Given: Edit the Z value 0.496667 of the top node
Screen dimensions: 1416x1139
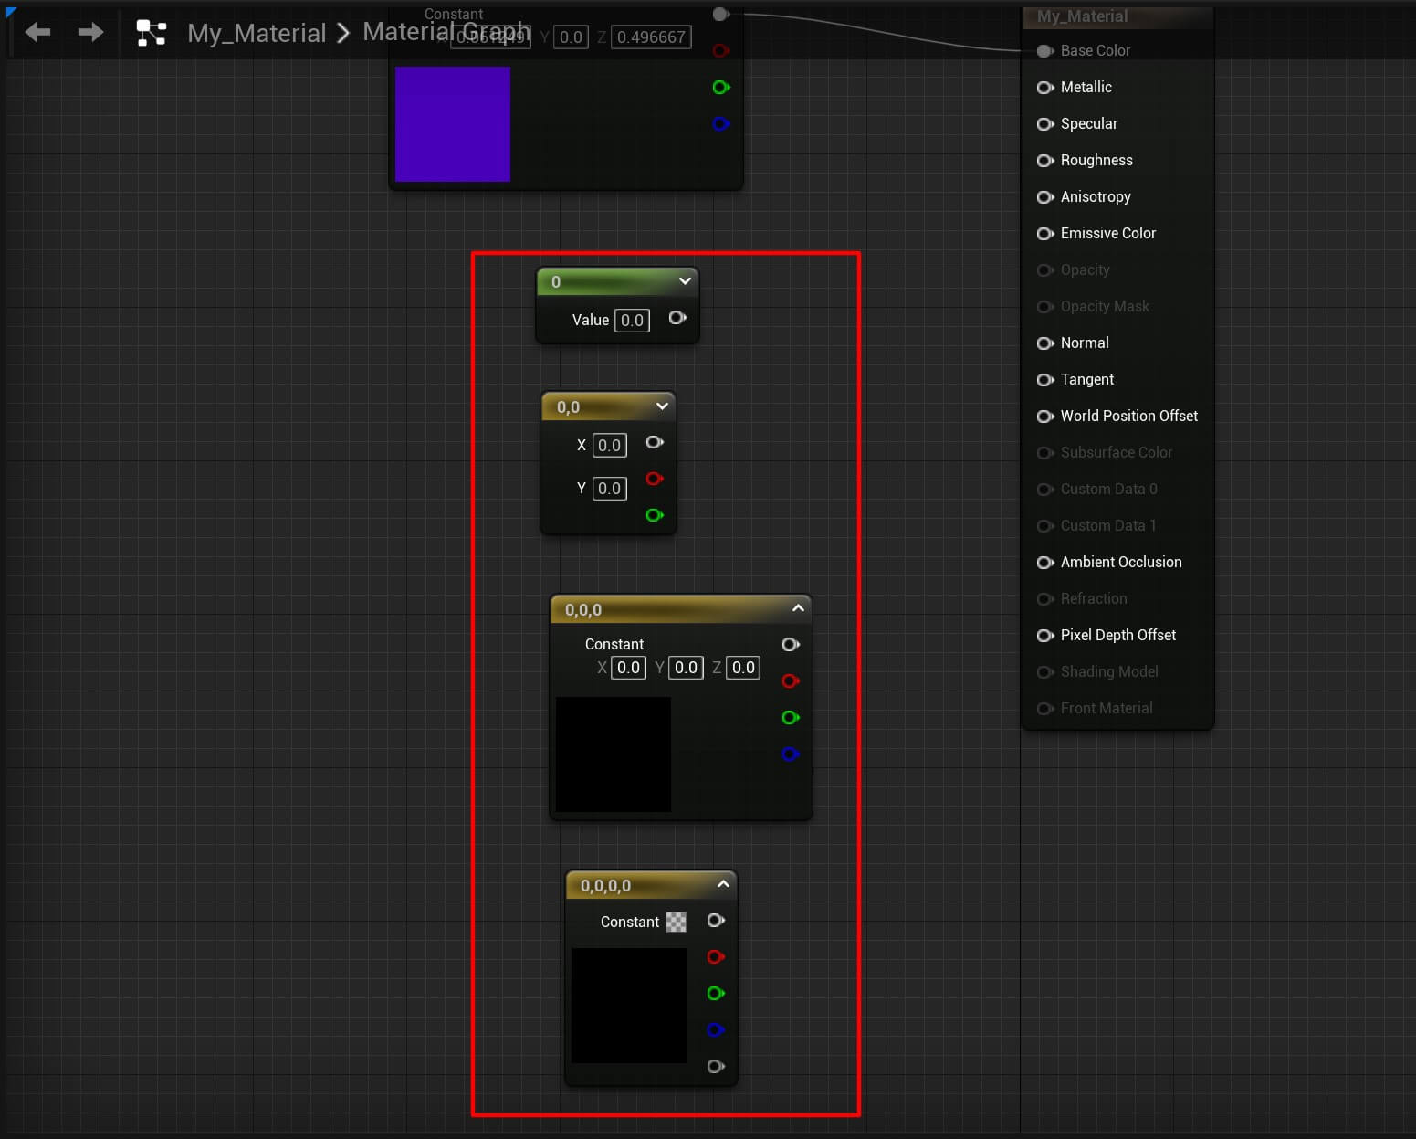Looking at the screenshot, I should [651, 37].
